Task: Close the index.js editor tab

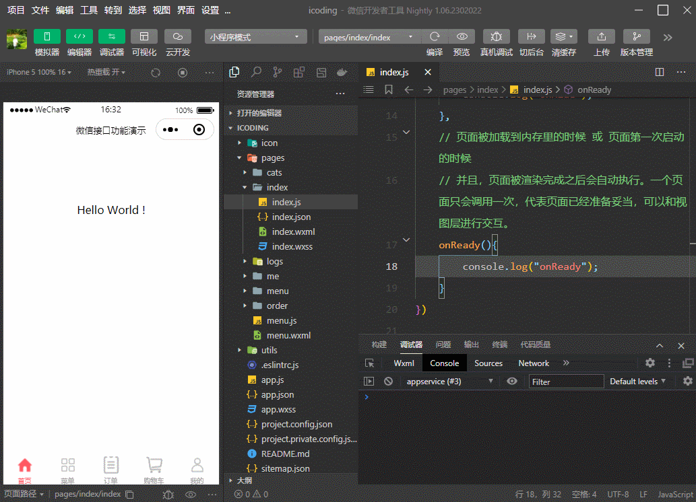Action: coord(427,72)
